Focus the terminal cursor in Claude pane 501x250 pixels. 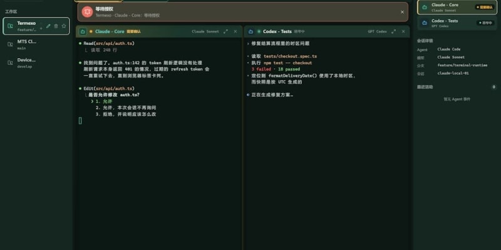pyautogui.click(x=80, y=121)
